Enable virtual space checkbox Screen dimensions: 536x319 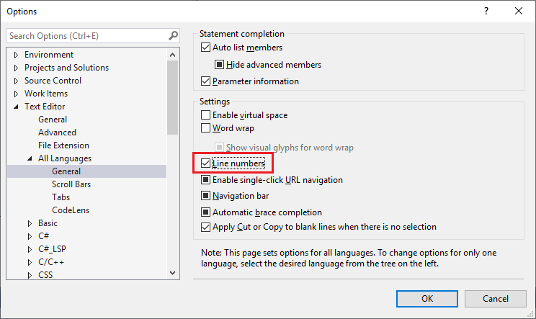(205, 115)
